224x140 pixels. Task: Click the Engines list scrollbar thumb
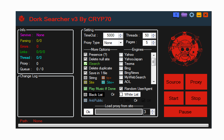[153, 62]
